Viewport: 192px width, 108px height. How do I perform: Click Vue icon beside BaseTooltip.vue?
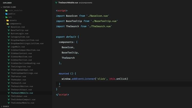pos(9,30)
